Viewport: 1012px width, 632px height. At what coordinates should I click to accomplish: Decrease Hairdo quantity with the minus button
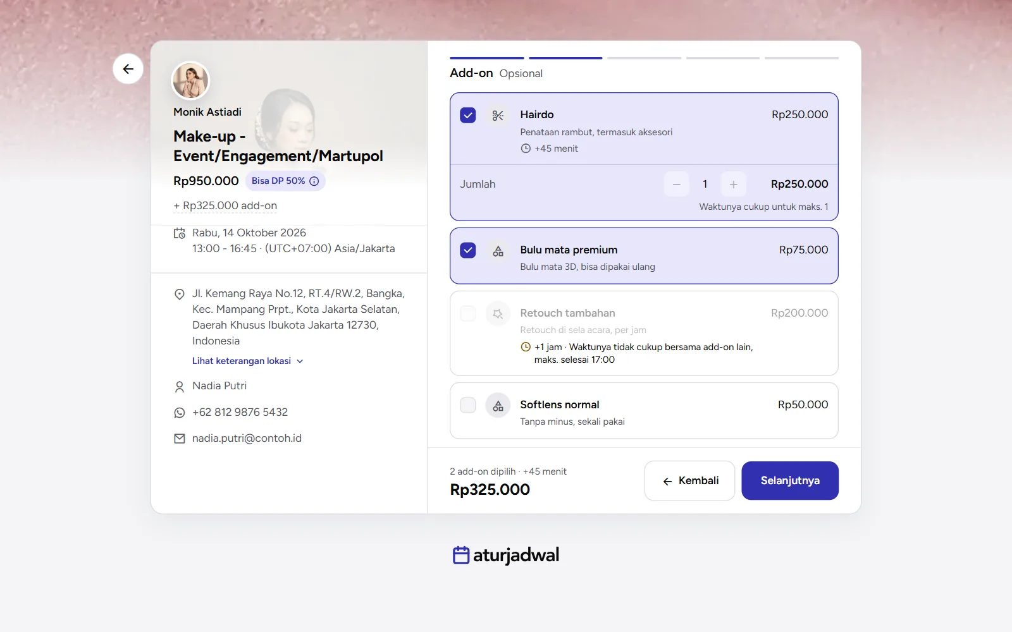(676, 185)
